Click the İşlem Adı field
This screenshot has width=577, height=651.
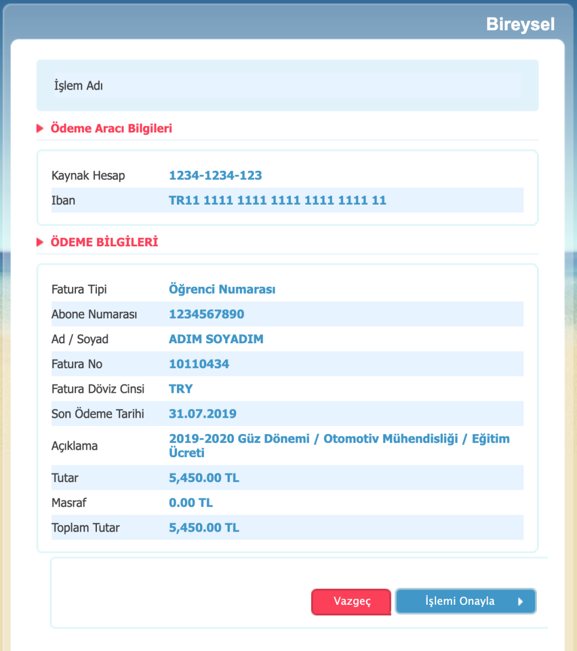(x=287, y=86)
